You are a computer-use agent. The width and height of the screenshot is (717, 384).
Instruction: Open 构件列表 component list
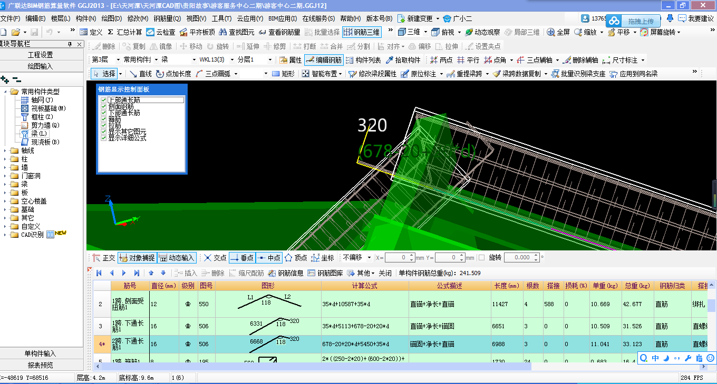(363, 60)
